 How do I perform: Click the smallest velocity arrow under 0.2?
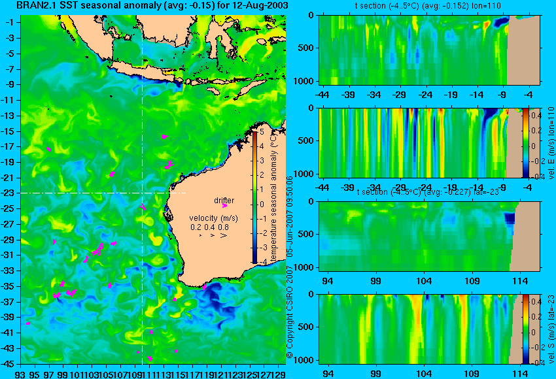click(200, 235)
